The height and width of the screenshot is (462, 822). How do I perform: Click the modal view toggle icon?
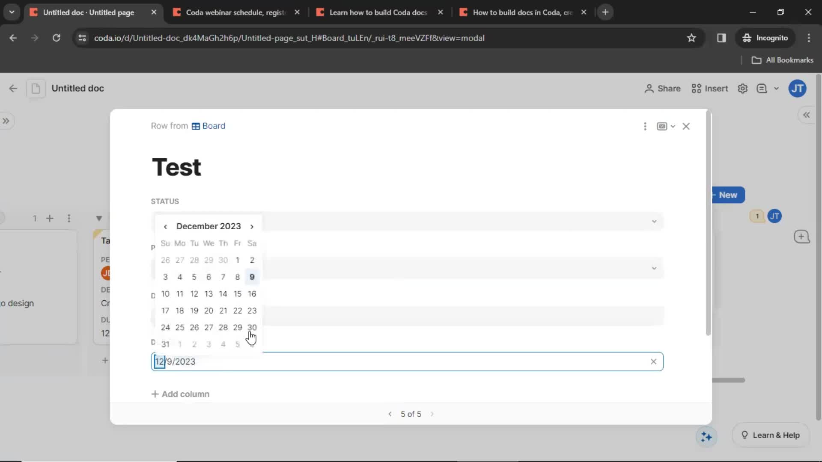(x=665, y=126)
